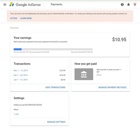The height and width of the screenshot is (133, 140).
Task: Open the help question mark icon
Action: click(122, 4)
